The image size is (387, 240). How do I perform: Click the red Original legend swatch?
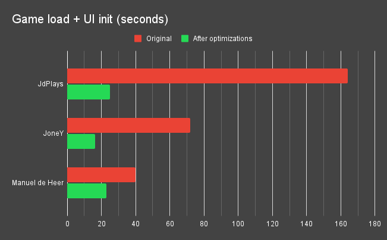pos(138,39)
